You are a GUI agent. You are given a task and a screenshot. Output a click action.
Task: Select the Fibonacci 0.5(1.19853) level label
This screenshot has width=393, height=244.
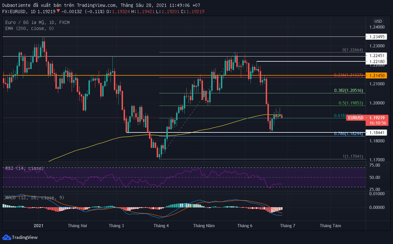click(351, 103)
